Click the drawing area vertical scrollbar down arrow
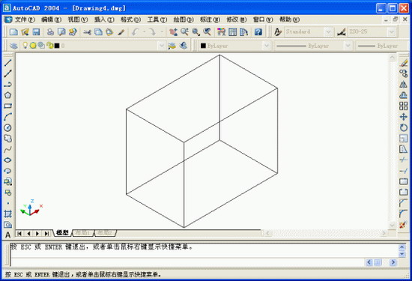The height and width of the screenshot is (281, 412). 392,225
